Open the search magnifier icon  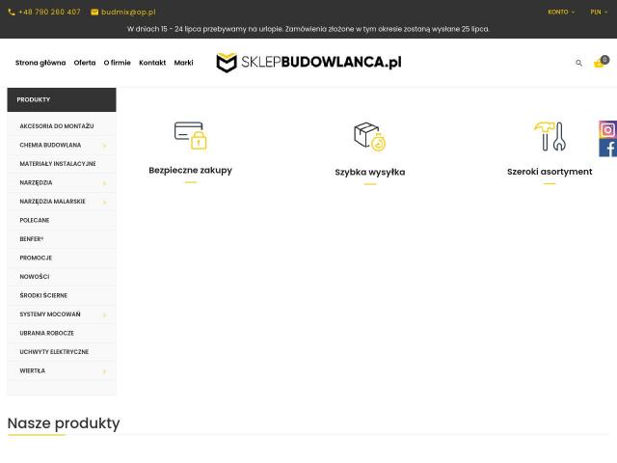pyautogui.click(x=578, y=63)
